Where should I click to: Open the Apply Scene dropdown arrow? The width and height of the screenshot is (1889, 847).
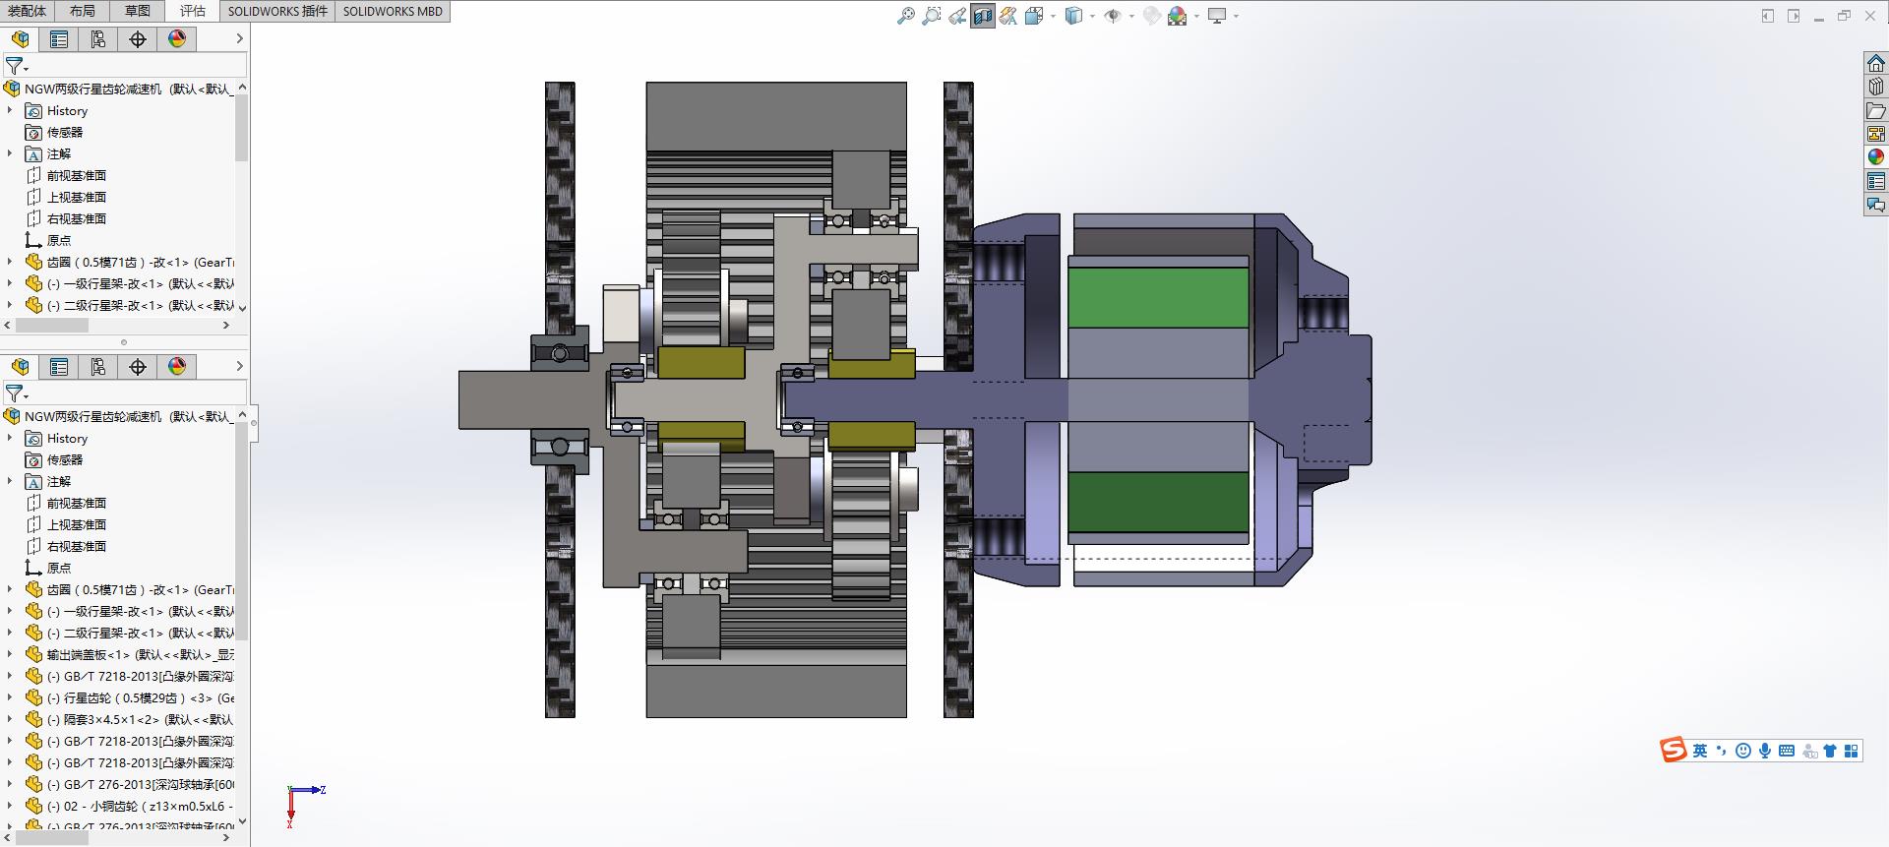point(1196,16)
